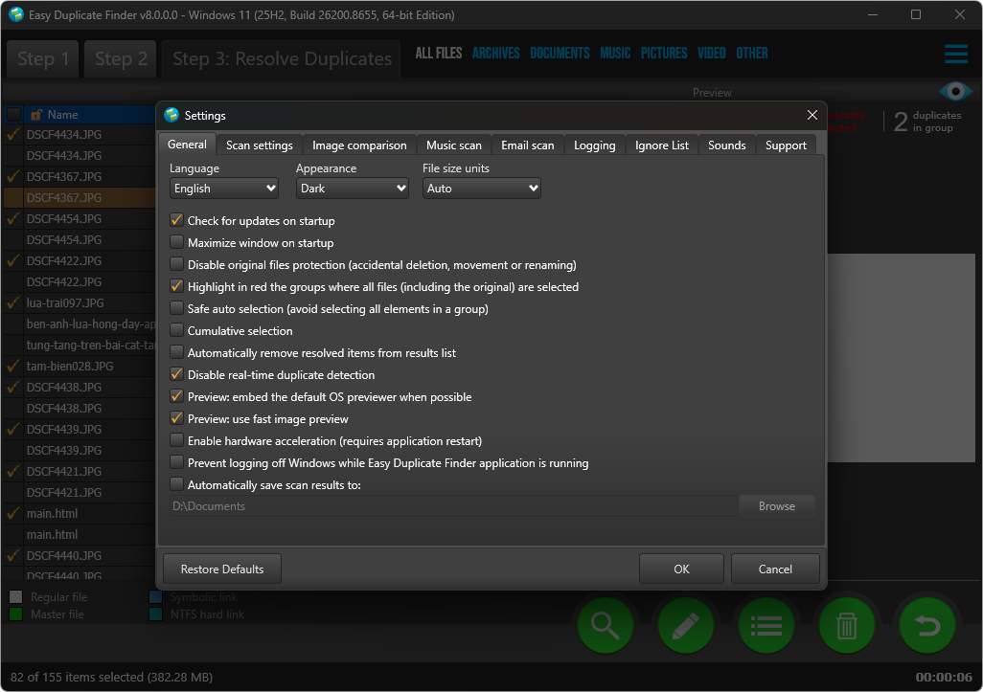Switch to the Sounds tab
Viewport: 983px width, 692px height.
(x=726, y=145)
